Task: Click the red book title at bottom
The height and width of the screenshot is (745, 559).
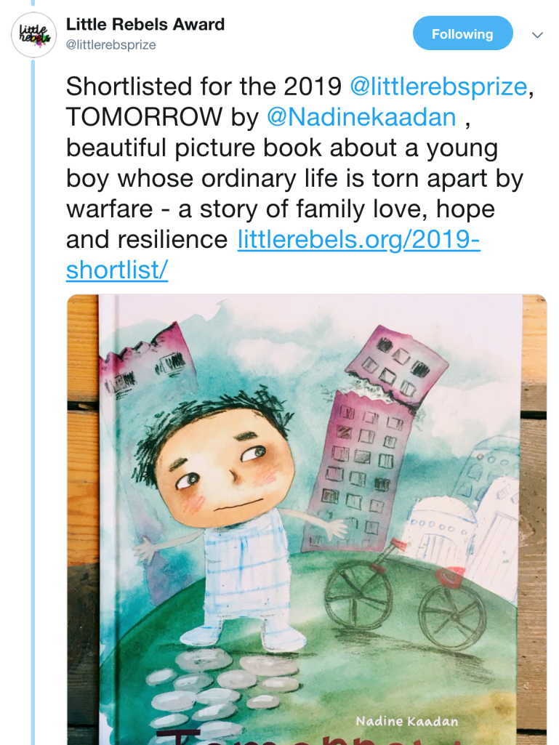Action: click(291, 738)
